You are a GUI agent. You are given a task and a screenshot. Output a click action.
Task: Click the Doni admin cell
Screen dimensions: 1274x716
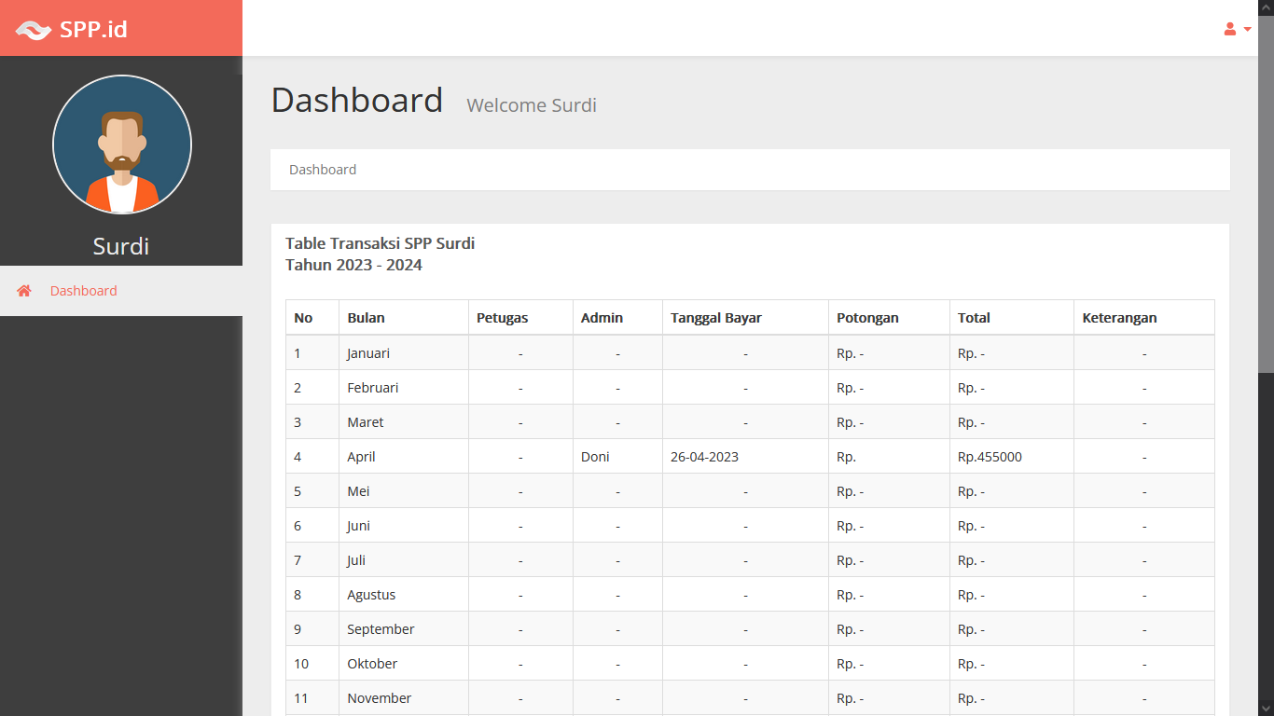tap(595, 457)
